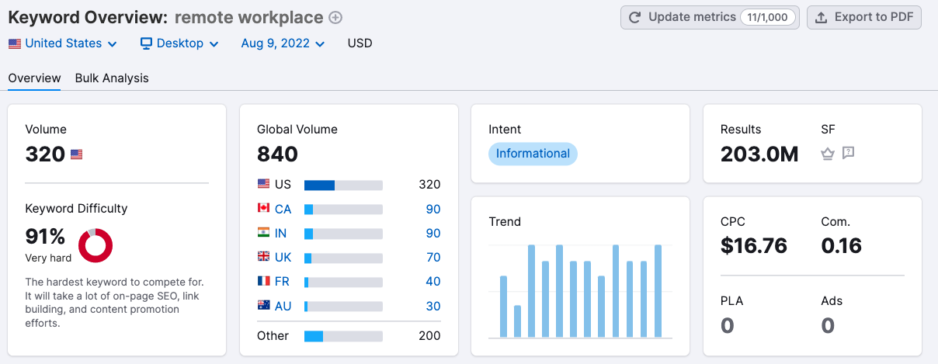Image resolution: width=938 pixels, height=364 pixels.
Task: Click the France flag in Global Volume
Action: pyautogui.click(x=264, y=281)
